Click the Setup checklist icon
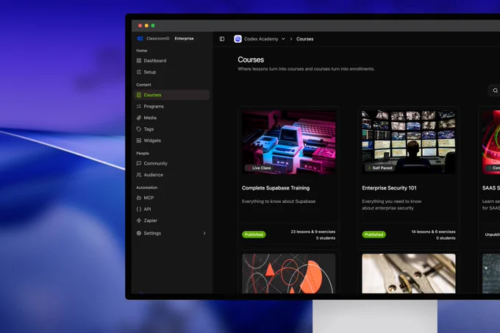Screen dimensions: 500x333 [139, 72]
